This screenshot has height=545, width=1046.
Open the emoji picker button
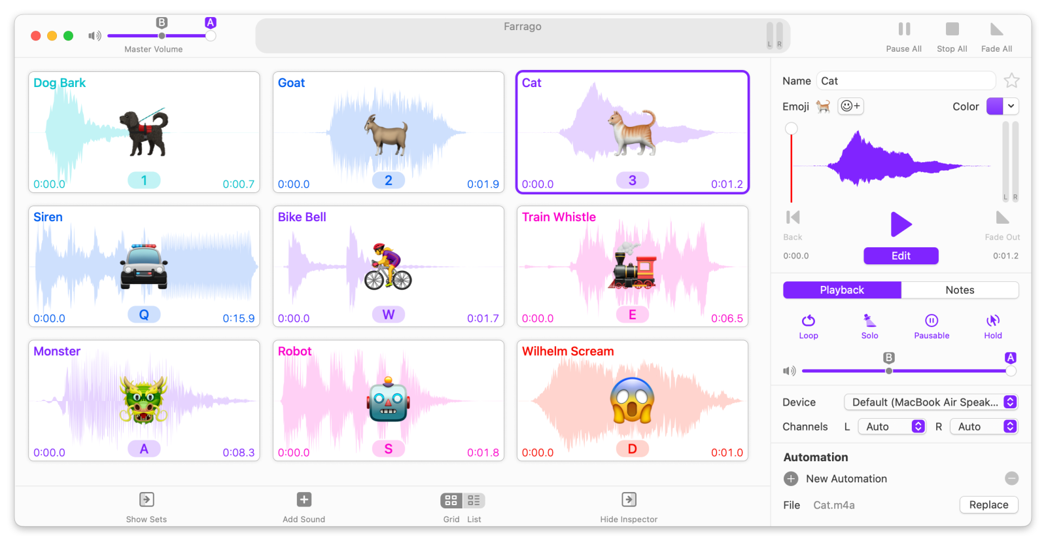click(850, 106)
